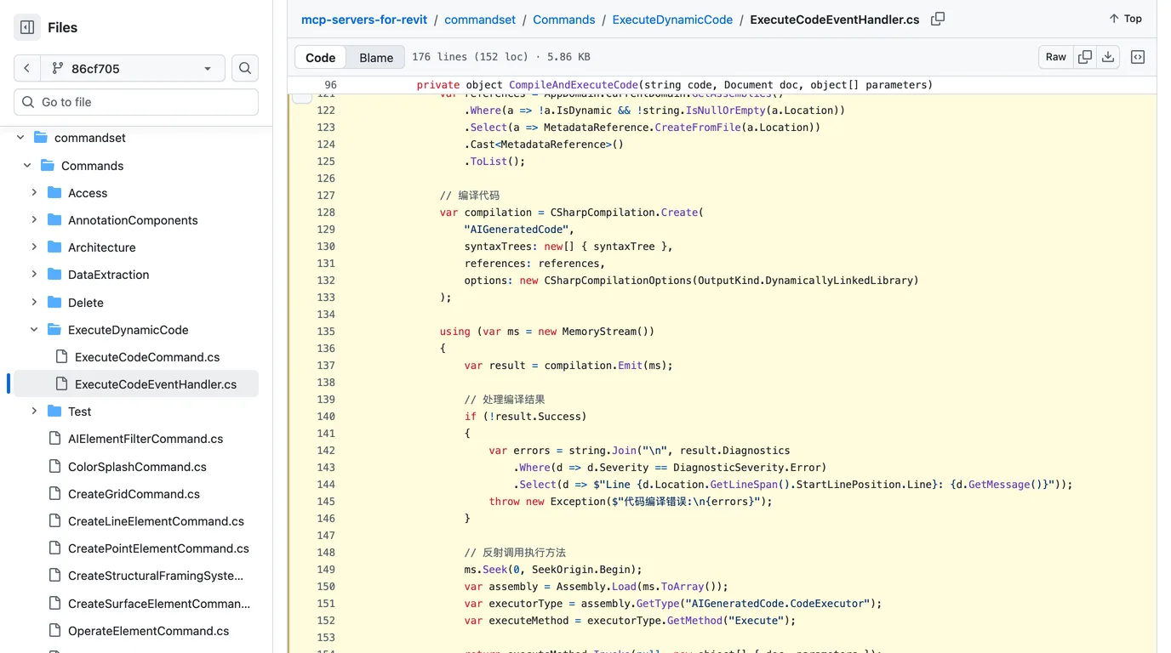Viewport: 1171px width, 653px height.
Task: Open the commandset folder icon
Action: coord(41,138)
